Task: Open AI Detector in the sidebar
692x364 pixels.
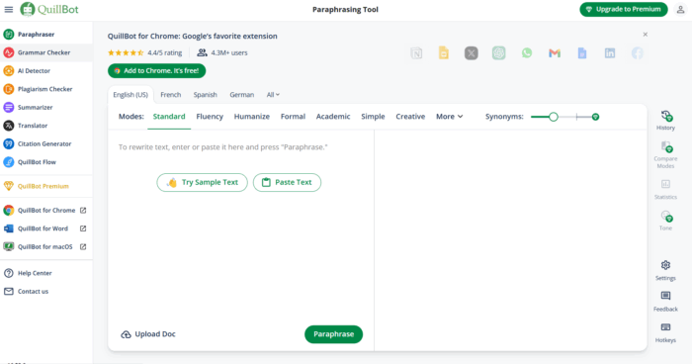Action: pyautogui.click(x=46, y=70)
